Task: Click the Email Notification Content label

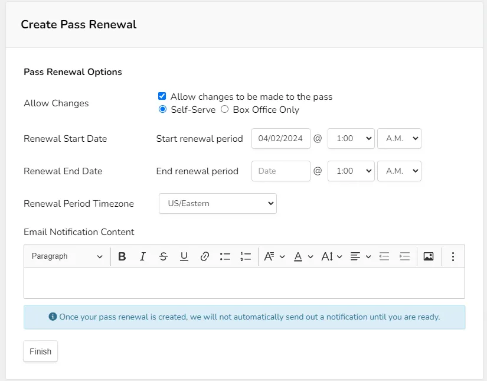Action: [x=79, y=232]
